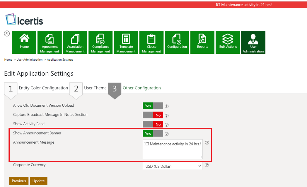Click the Update button
This screenshot has height=187, width=307.
tap(39, 181)
